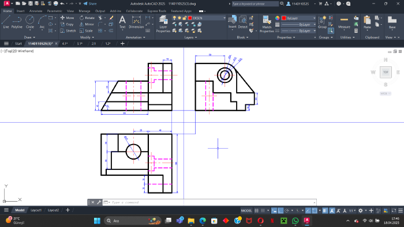The width and height of the screenshot is (404, 227).
Task: Click the Undo arrow in quick access toolbar
Action: 62,3
